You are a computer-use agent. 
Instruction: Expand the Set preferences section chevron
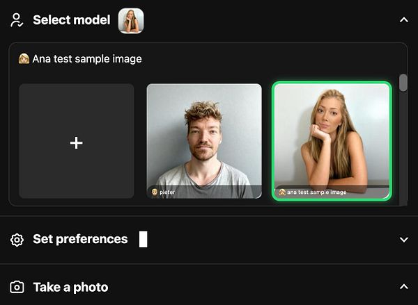404,239
